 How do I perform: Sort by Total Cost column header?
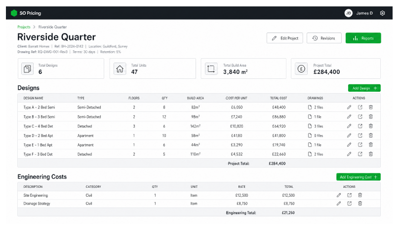pos(279,98)
